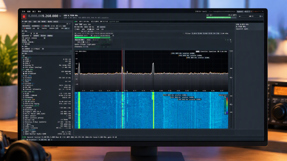Click the Waterfall label on the waterfall

click(223, 95)
